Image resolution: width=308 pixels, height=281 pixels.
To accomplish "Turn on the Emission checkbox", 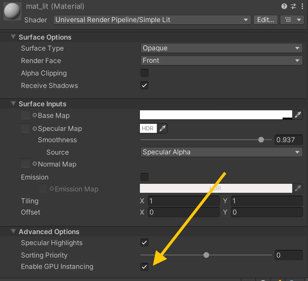I will 144,177.
